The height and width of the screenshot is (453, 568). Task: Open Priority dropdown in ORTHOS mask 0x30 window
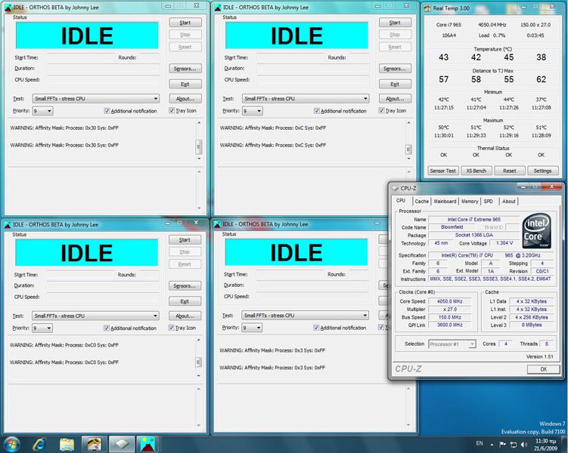click(x=43, y=111)
